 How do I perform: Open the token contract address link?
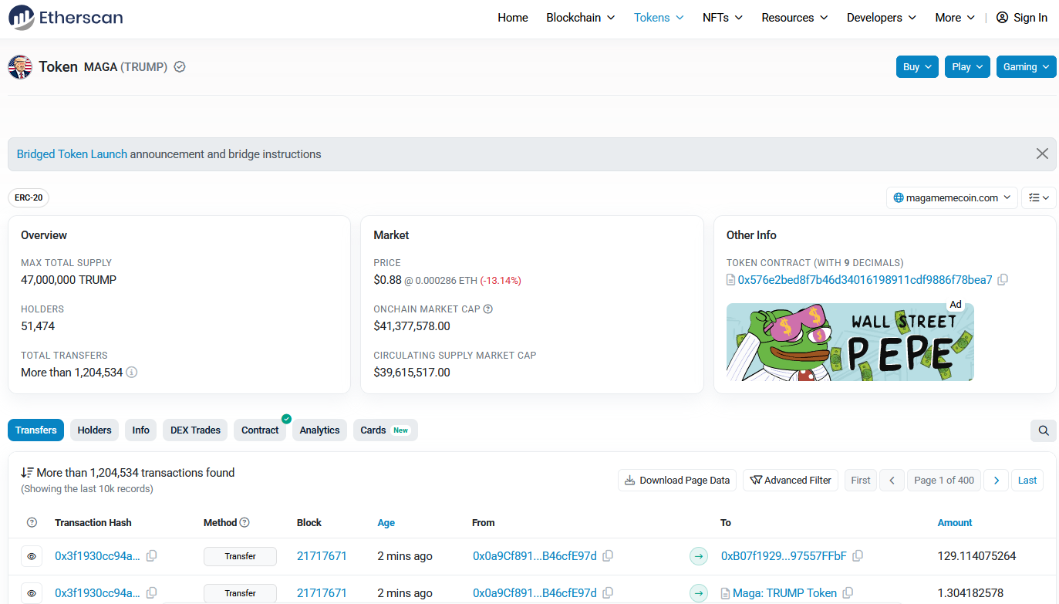pos(865,279)
